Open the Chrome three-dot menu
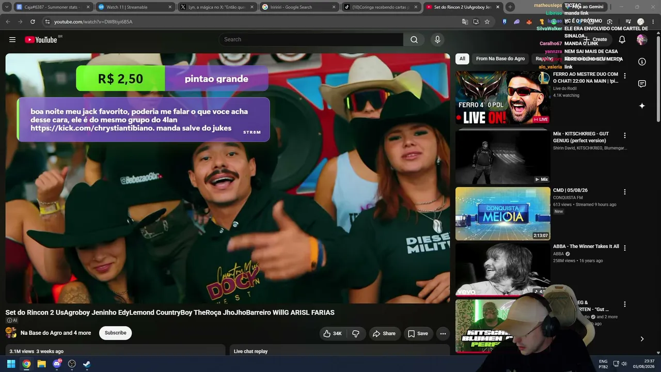Screen dimensions: 661x372 coord(653,22)
